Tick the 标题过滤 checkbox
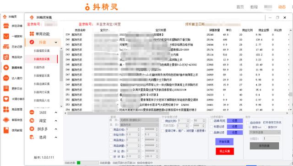Viewport: 293px width, 166px height. pyautogui.click(x=212, y=127)
